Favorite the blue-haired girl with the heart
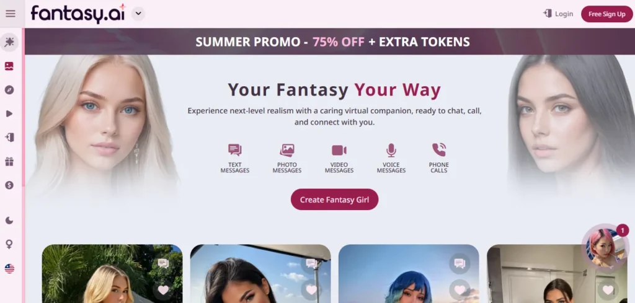Viewport: 635px width, 303px height. click(x=460, y=289)
